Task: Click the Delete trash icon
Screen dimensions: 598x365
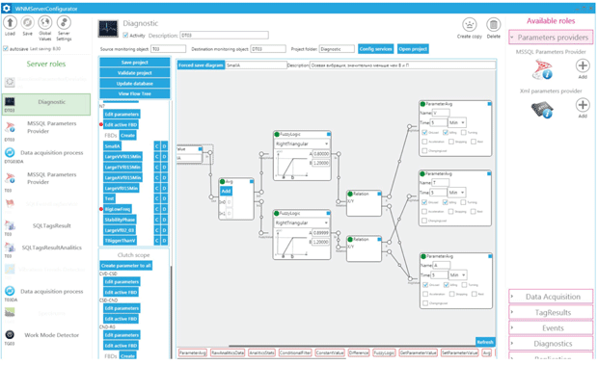Action: tap(494, 25)
